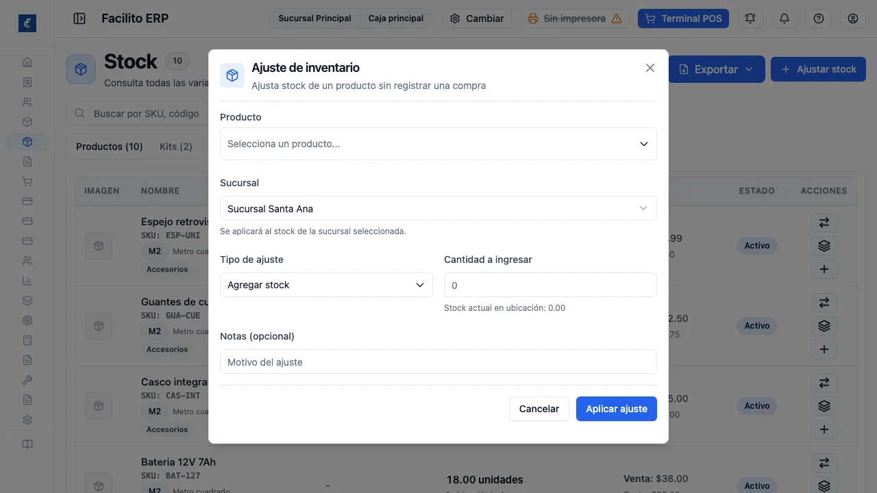877x493 pixels.
Task: Expand the Tipo de ajuste dropdown
Action: 326,285
